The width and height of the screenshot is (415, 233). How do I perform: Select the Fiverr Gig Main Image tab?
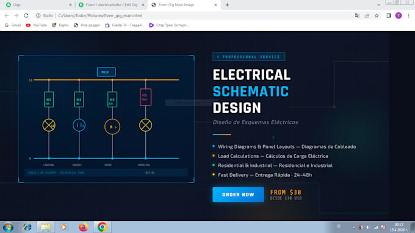coord(184,5)
